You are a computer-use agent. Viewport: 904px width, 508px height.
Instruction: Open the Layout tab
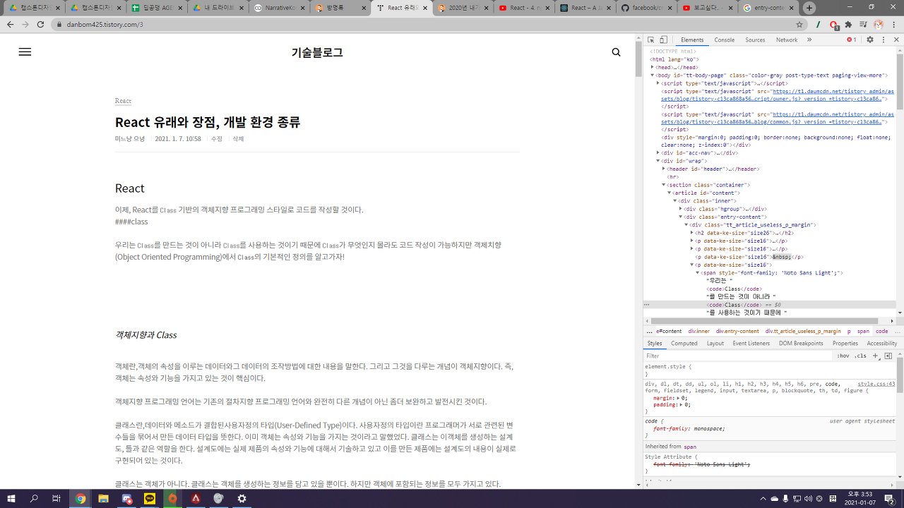715,344
